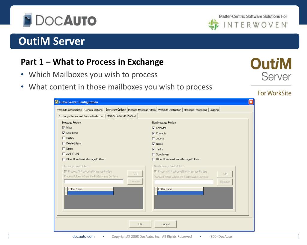307x245 pixels.
Task: Click the Copyright 2008 DocAuto footer text
Action: click(152, 236)
